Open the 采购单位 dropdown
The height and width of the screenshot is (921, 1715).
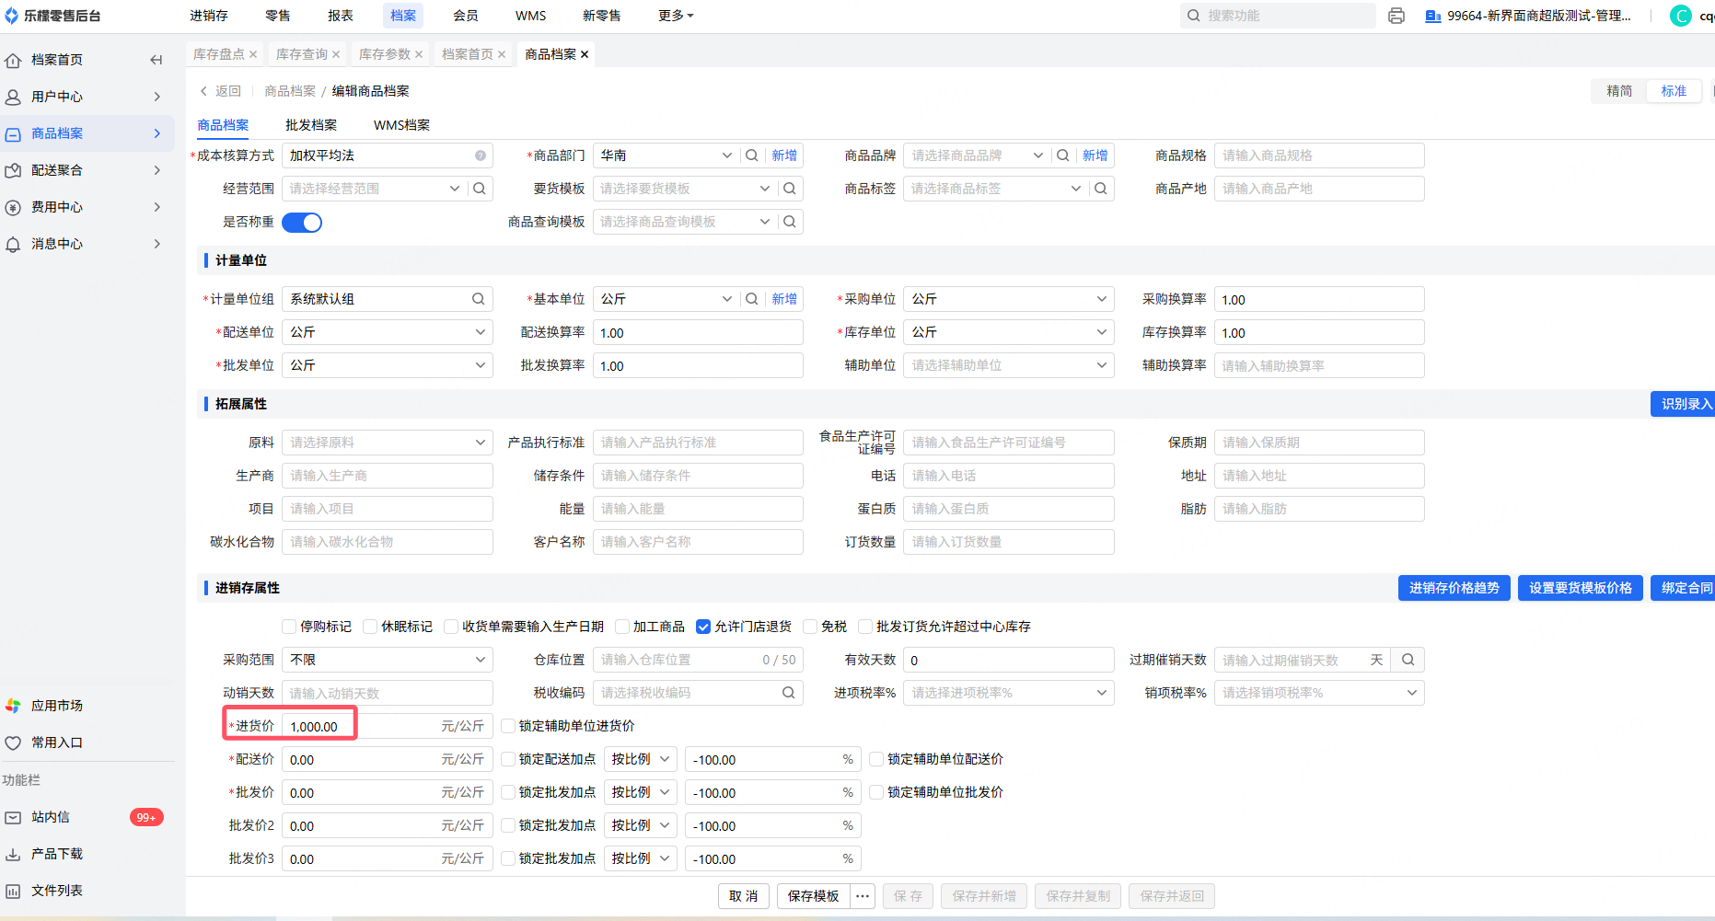1009,299
